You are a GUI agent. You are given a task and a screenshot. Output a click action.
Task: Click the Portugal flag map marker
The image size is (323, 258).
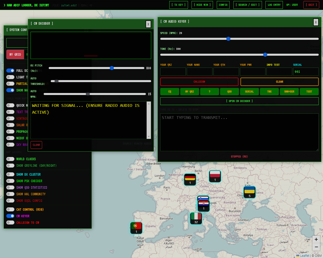[136, 228]
